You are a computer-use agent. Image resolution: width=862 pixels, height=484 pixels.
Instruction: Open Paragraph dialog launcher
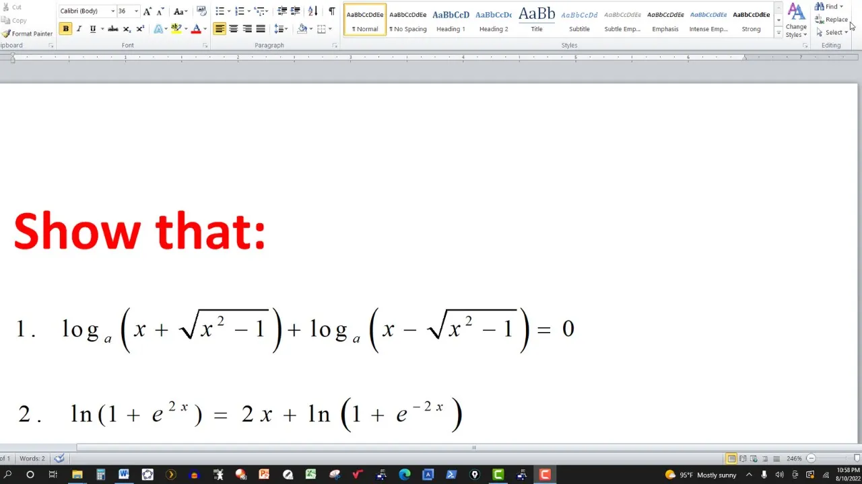tap(335, 46)
